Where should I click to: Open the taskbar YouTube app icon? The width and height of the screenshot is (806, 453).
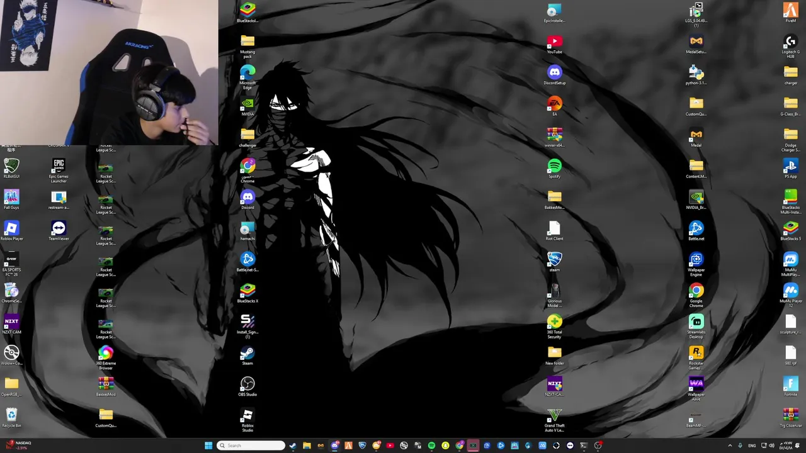coord(390,445)
